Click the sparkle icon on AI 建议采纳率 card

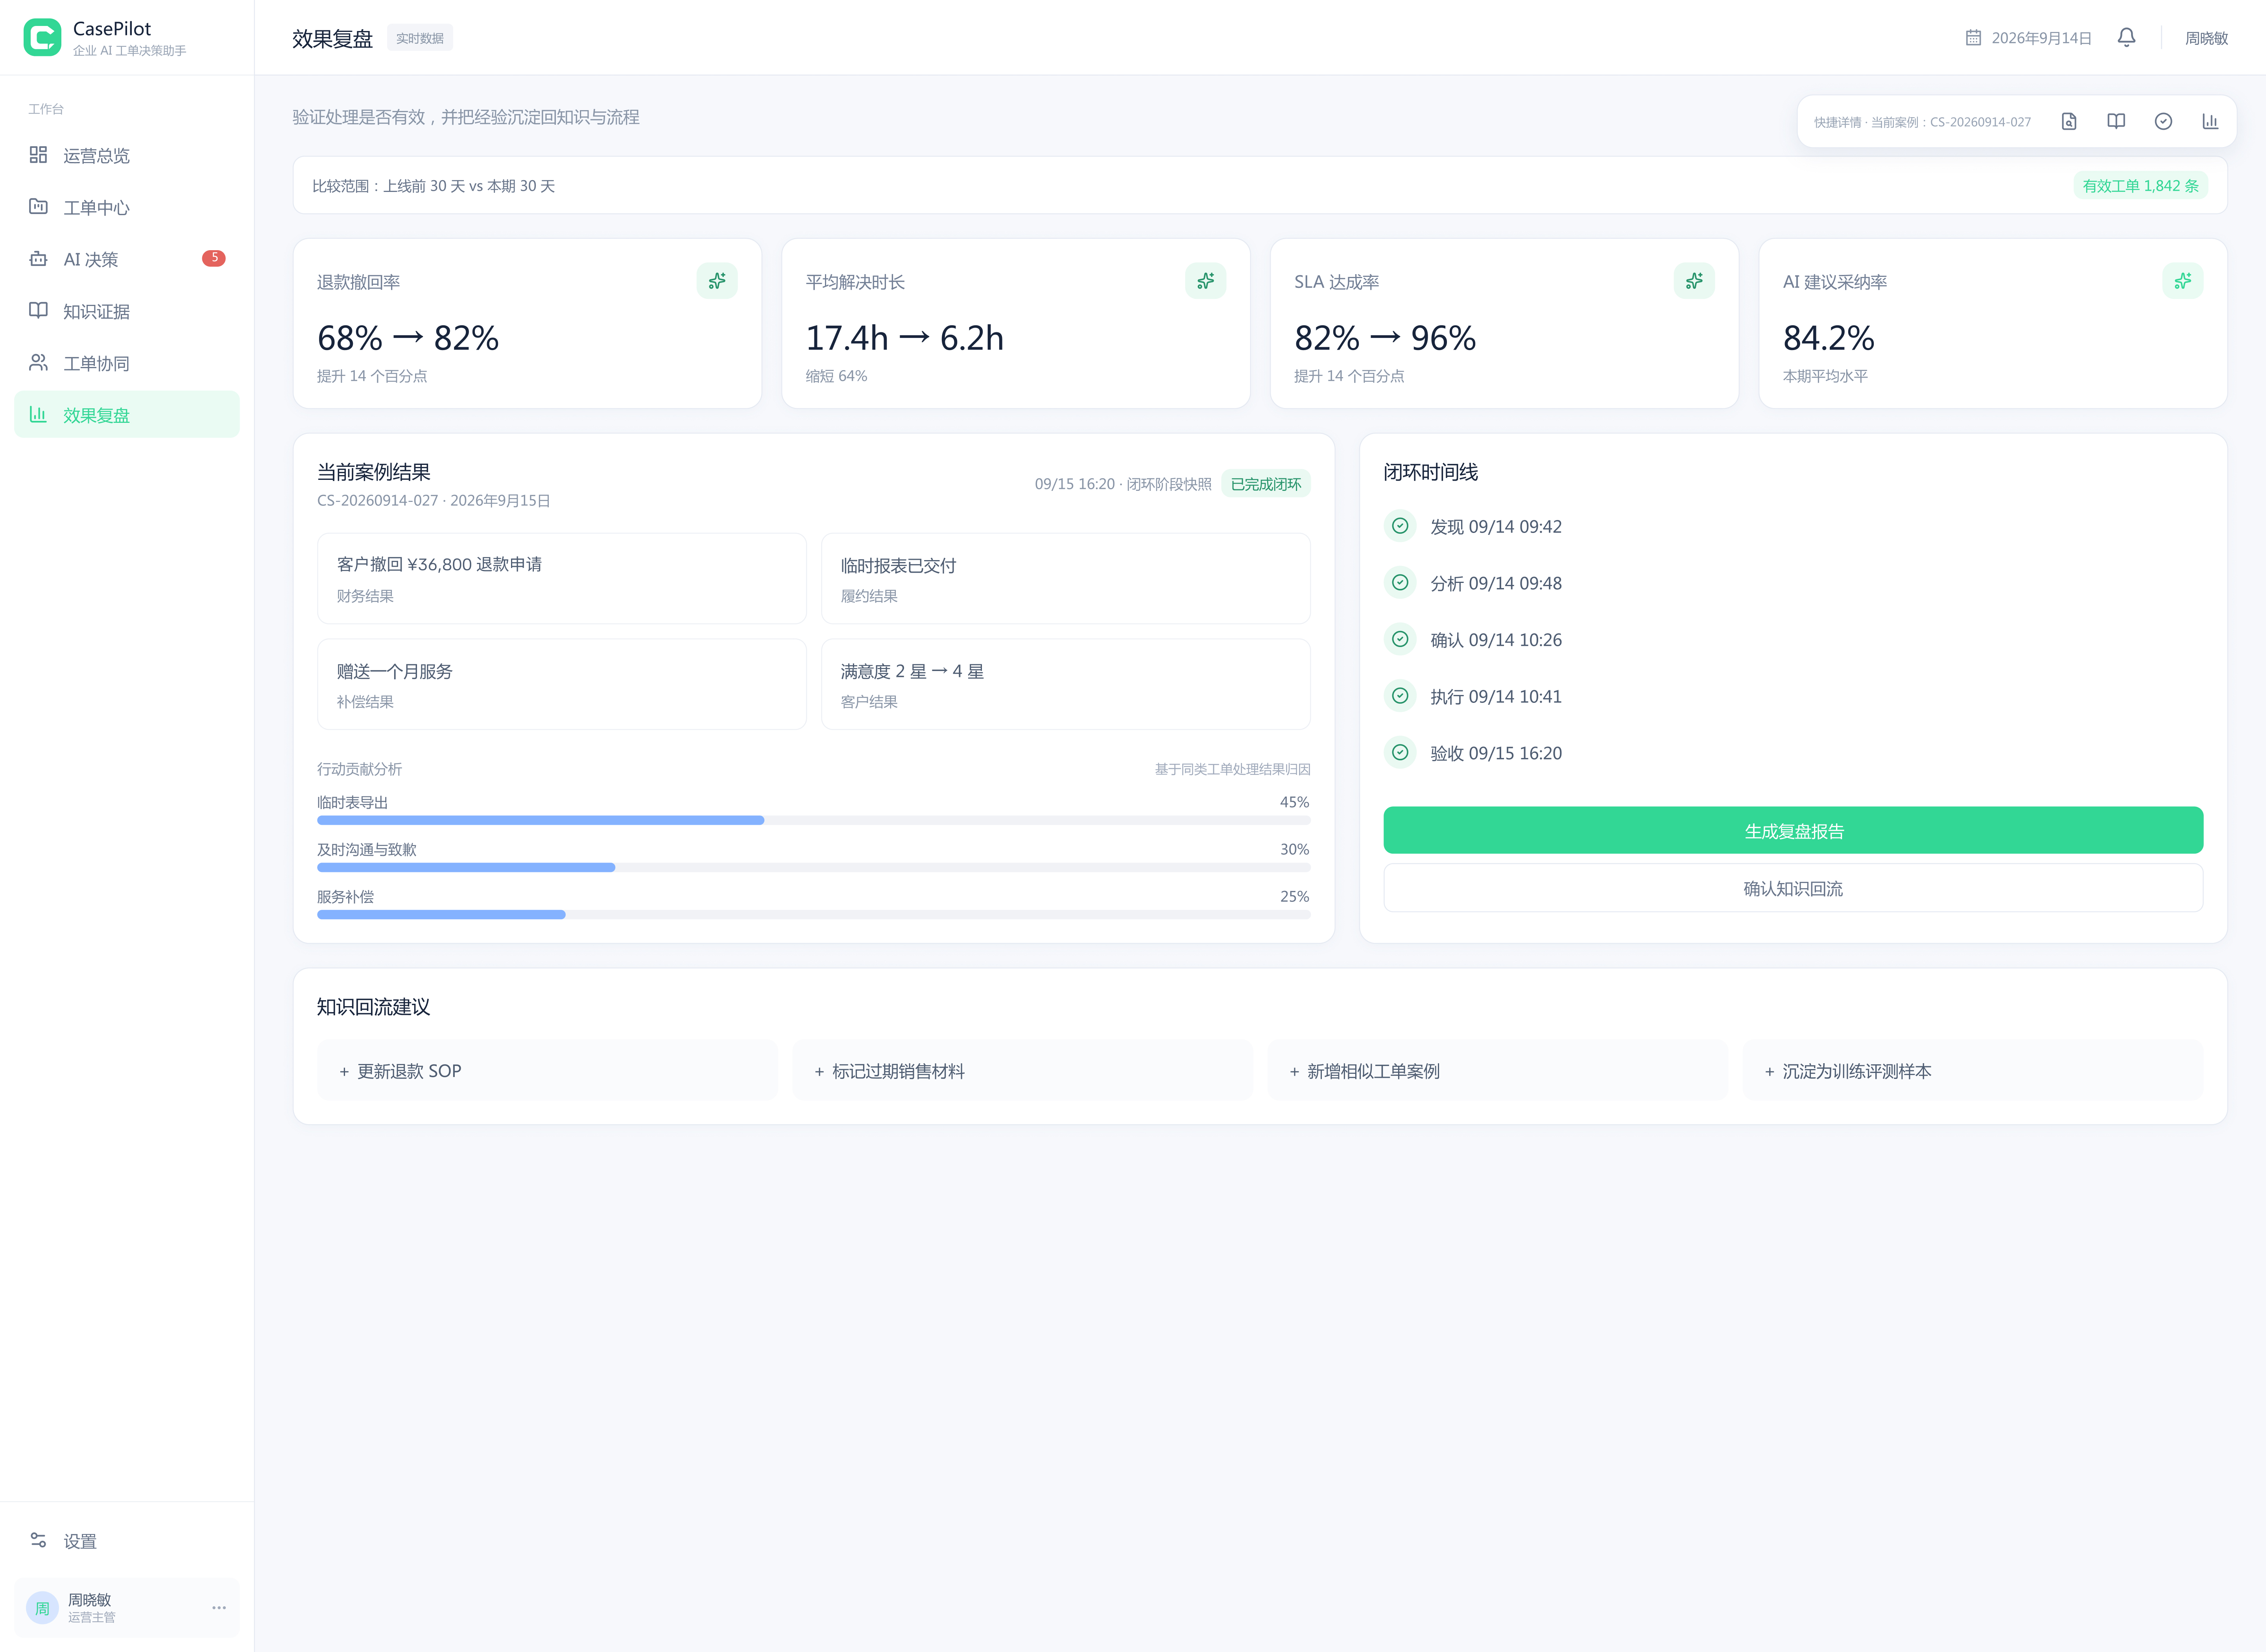[2183, 281]
